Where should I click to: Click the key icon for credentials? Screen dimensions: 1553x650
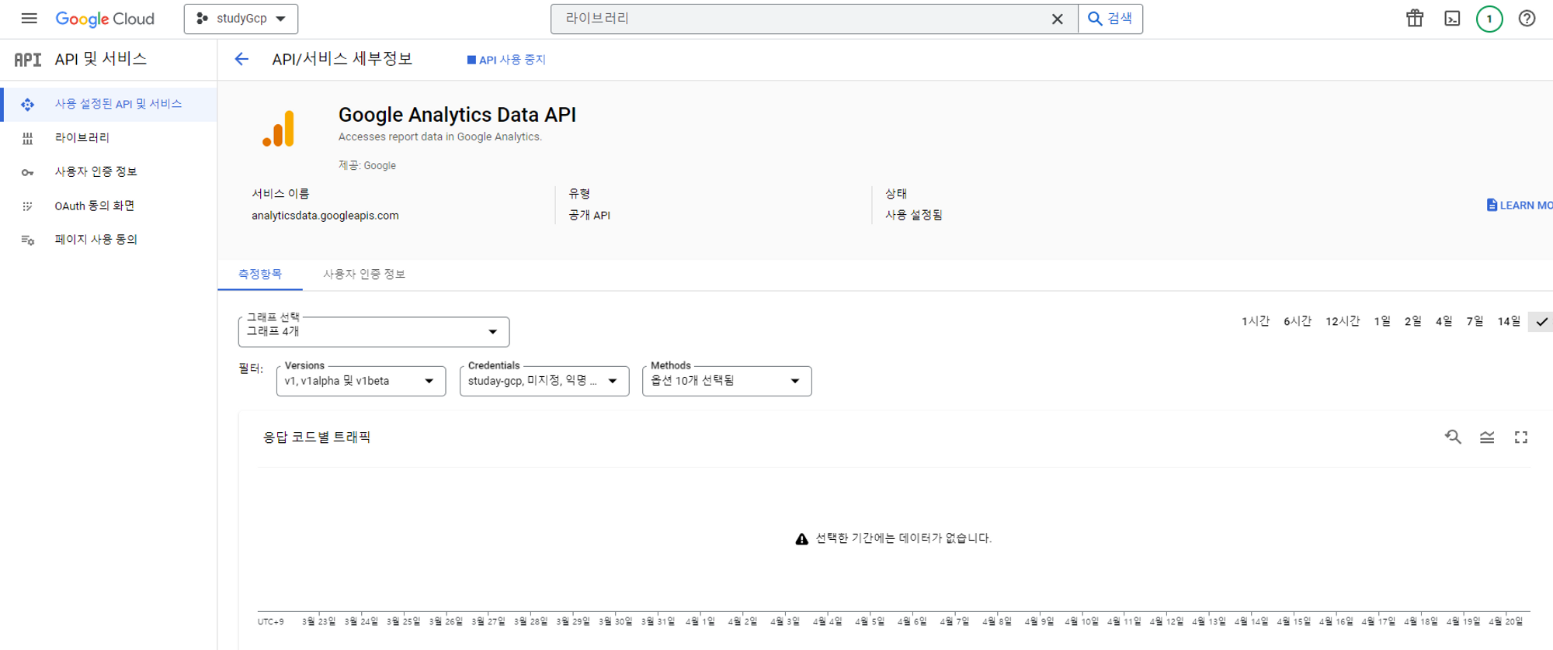coord(28,172)
